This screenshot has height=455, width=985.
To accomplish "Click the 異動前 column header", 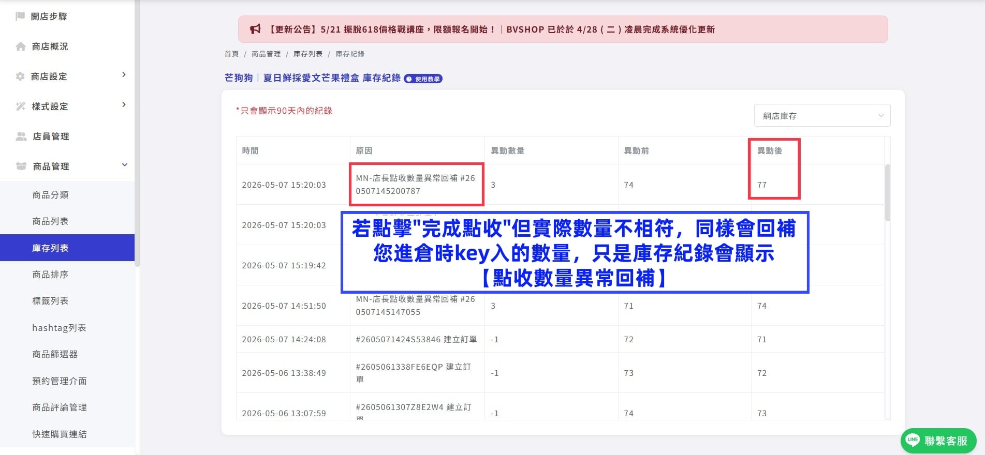I will pyautogui.click(x=637, y=150).
